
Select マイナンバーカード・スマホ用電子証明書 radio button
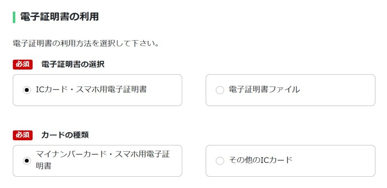tap(26, 161)
